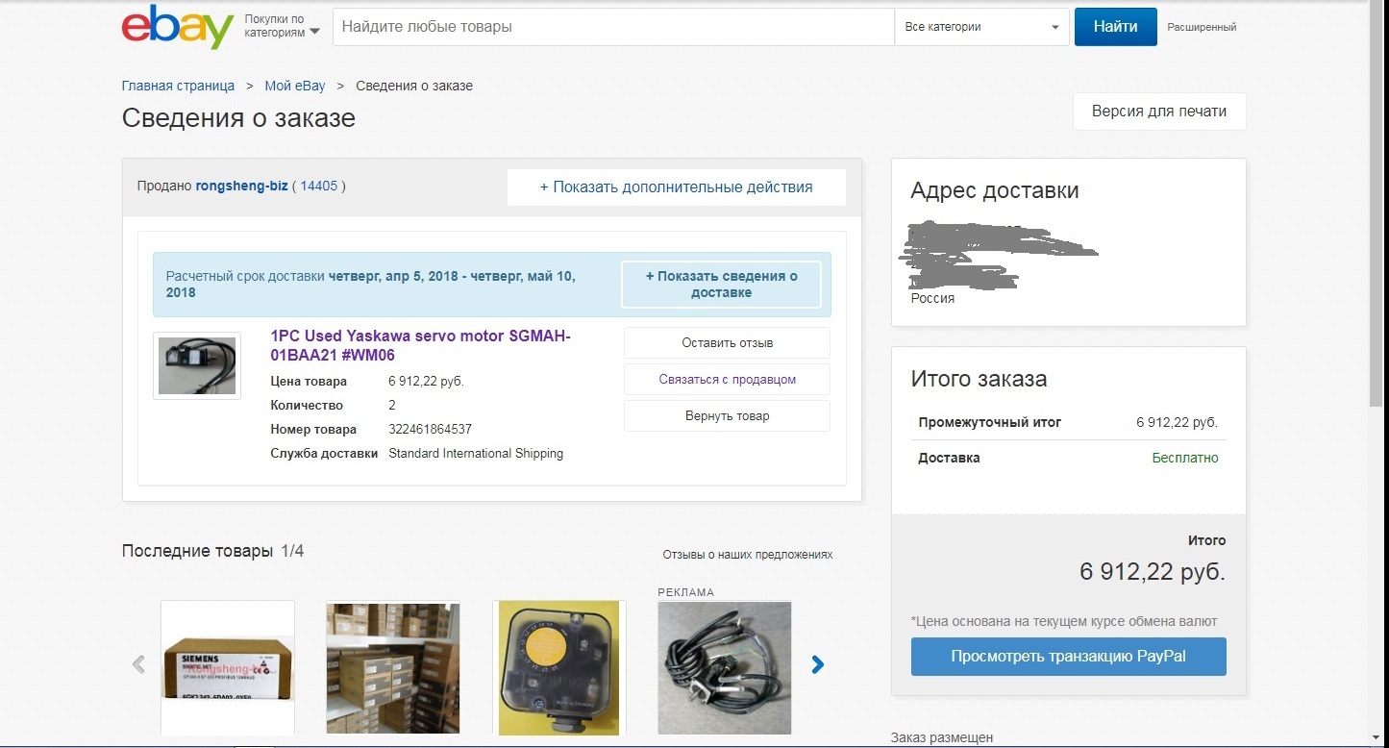Click 'Вернуть товар' button
1389x748 pixels.
coord(727,416)
